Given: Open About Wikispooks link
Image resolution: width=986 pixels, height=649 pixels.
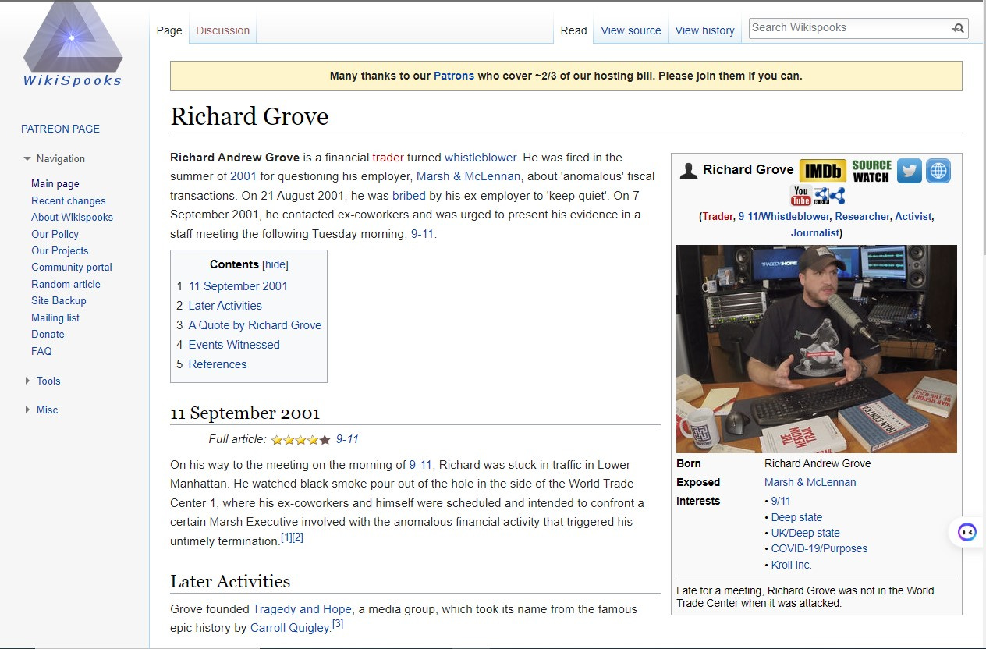Looking at the screenshot, I should click(72, 218).
